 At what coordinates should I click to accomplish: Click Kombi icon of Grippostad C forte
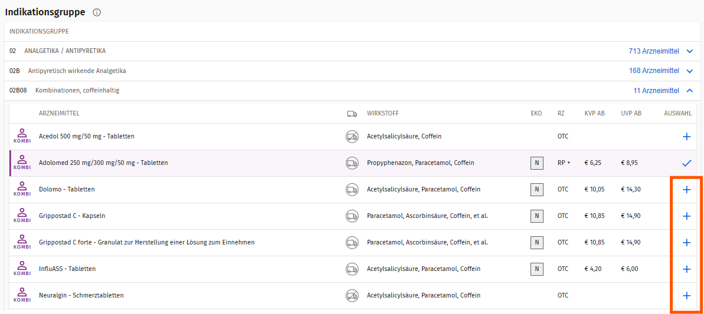[22, 242]
